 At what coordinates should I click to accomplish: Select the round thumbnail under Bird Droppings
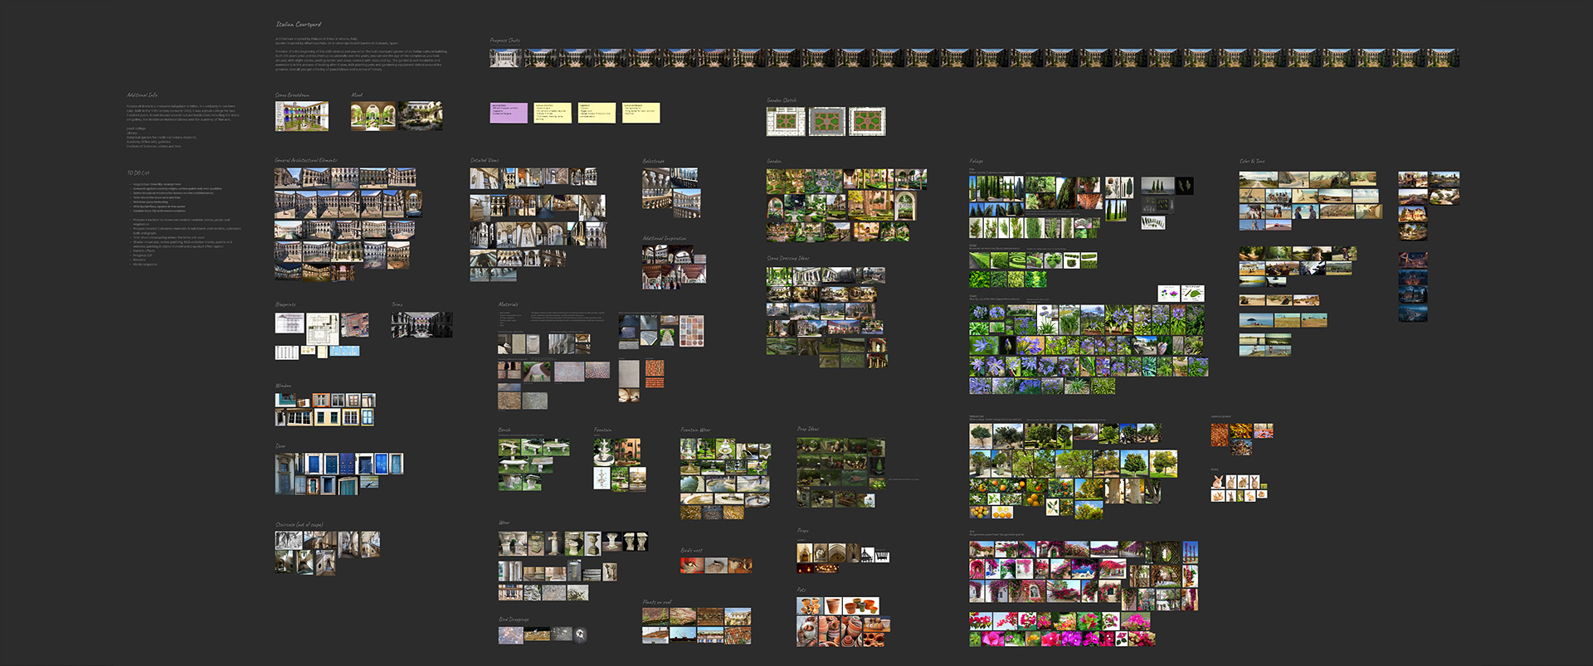point(581,634)
